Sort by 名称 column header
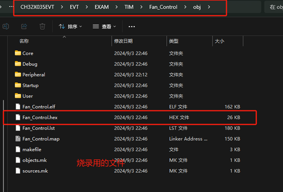The image size is (283, 192). (24, 41)
